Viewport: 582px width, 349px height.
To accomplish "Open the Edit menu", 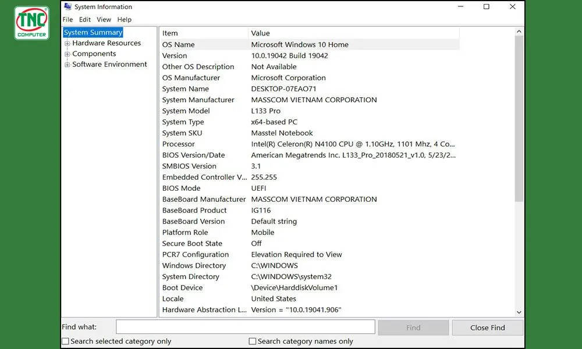I will (85, 19).
